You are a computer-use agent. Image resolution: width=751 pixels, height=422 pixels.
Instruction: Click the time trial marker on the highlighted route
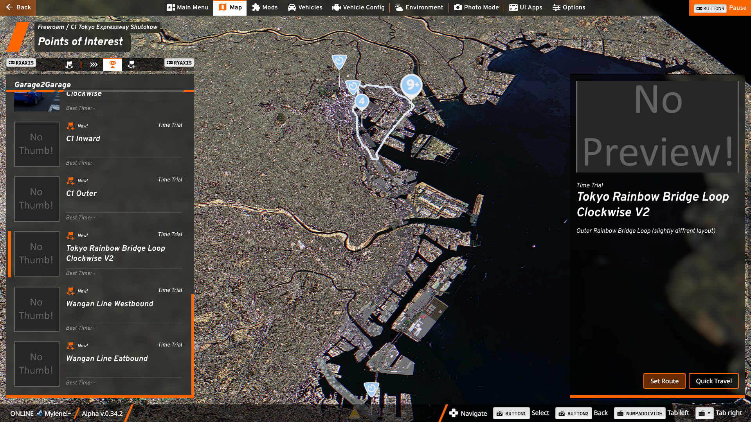tap(353, 87)
